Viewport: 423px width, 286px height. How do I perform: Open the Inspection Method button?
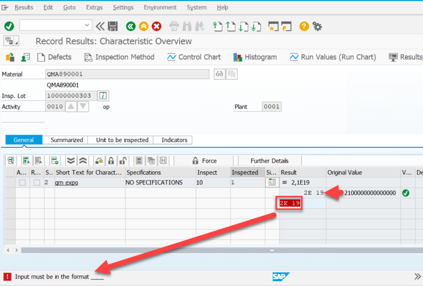(119, 57)
